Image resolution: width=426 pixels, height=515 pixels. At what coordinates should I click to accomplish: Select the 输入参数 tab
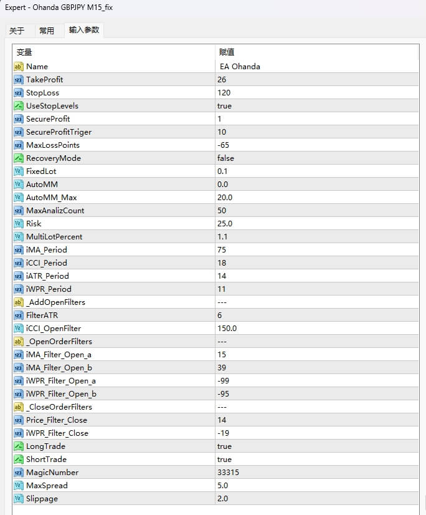(x=83, y=30)
